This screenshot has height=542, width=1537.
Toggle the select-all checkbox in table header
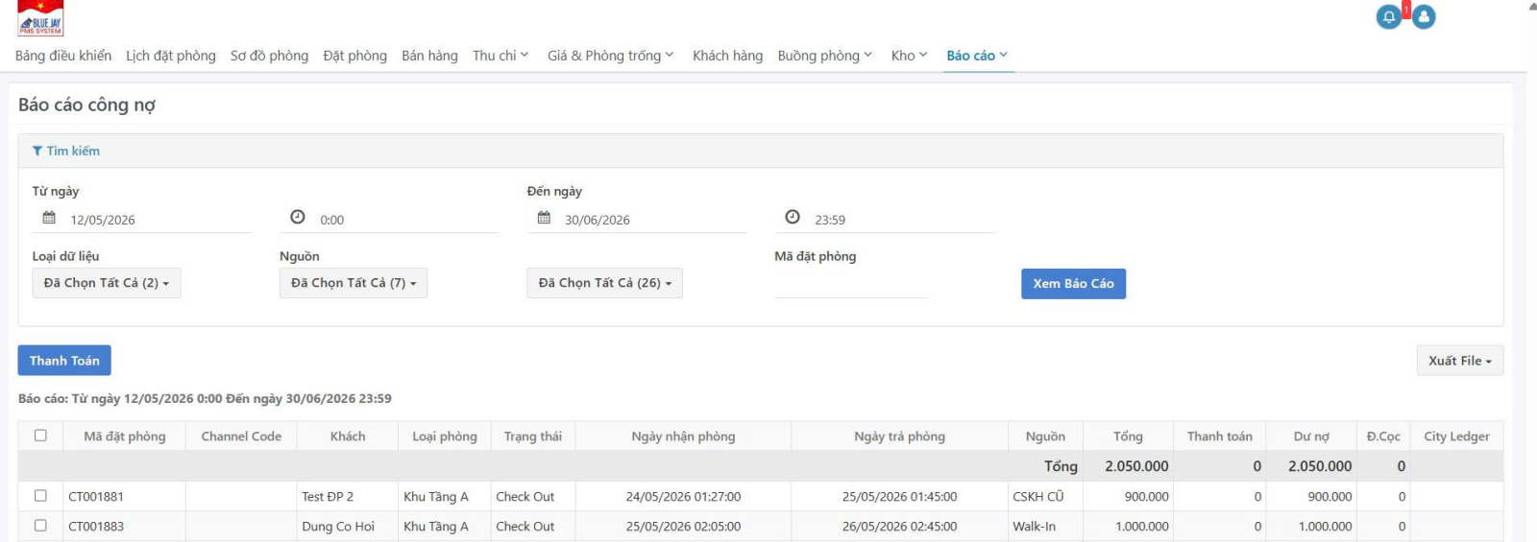pos(40,436)
